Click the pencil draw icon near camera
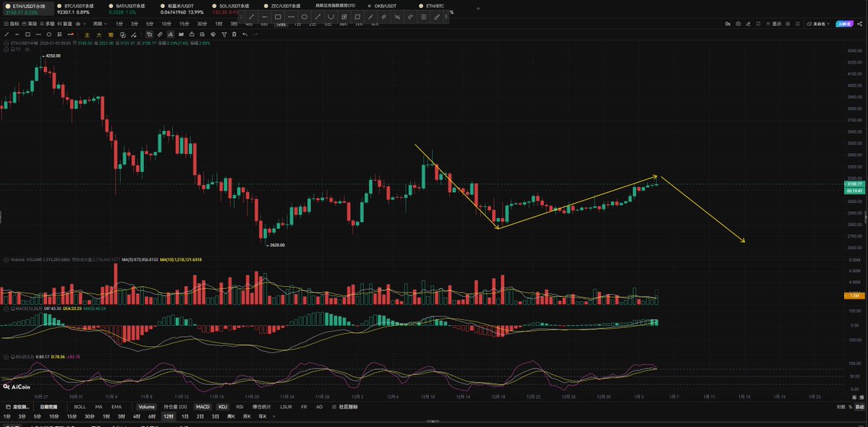The image size is (868, 427). pos(748,24)
